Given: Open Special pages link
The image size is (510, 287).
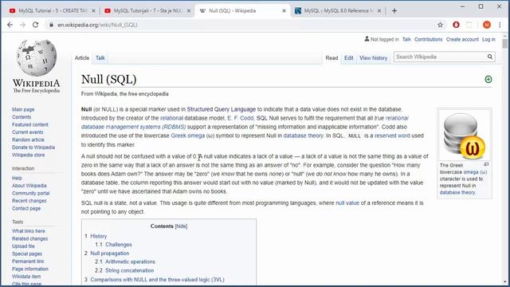Looking at the screenshot, I should (x=27, y=254).
